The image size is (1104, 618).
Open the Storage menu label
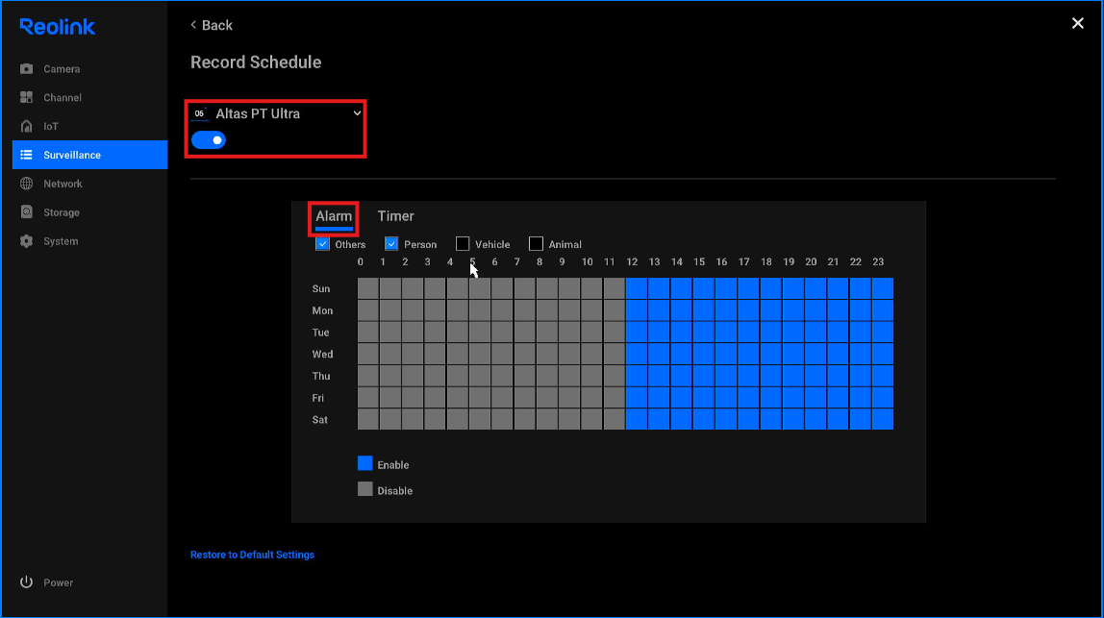point(62,212)
